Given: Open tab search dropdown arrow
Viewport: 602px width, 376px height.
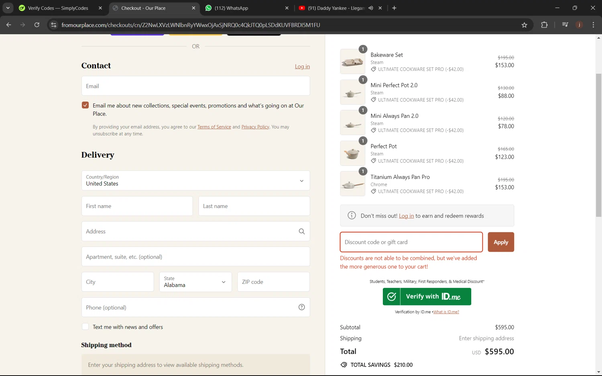Looking at the screenshot, I should pos(8,8).
